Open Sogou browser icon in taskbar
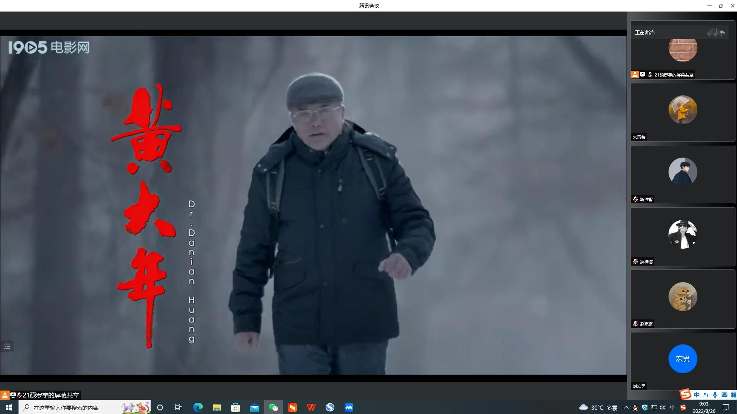This screenshot has width=737, height=414. [330, 407]
